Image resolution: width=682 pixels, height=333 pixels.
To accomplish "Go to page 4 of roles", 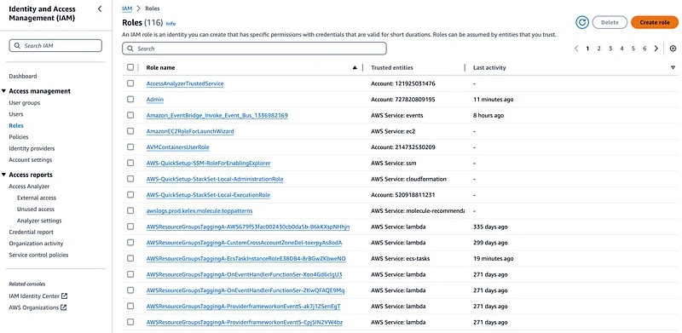I will pyautogui.click(x=621, y=49).
